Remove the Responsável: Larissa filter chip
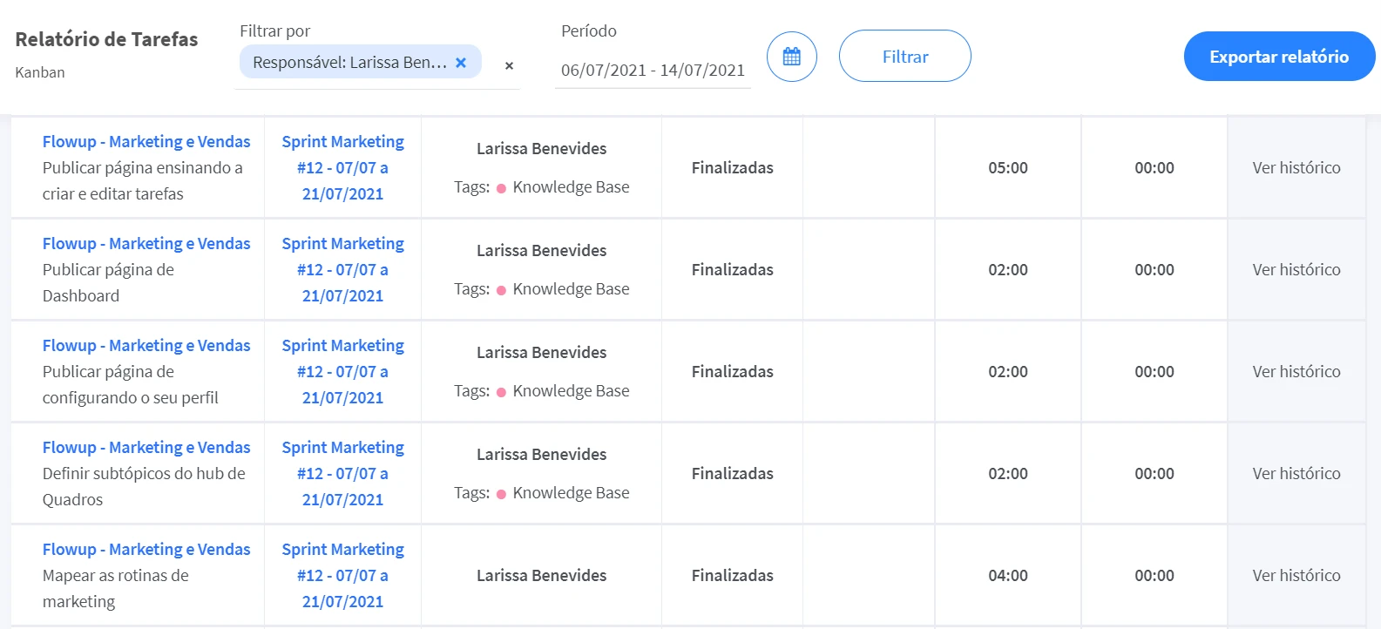The height and width of the screenshot is (629, 1381). point(461,63)
